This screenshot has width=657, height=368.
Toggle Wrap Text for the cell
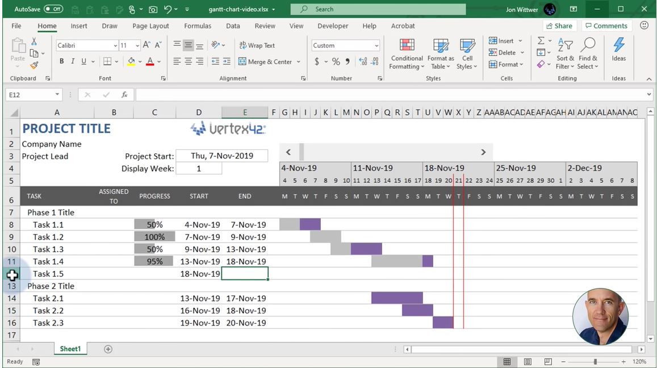point(257,45)
